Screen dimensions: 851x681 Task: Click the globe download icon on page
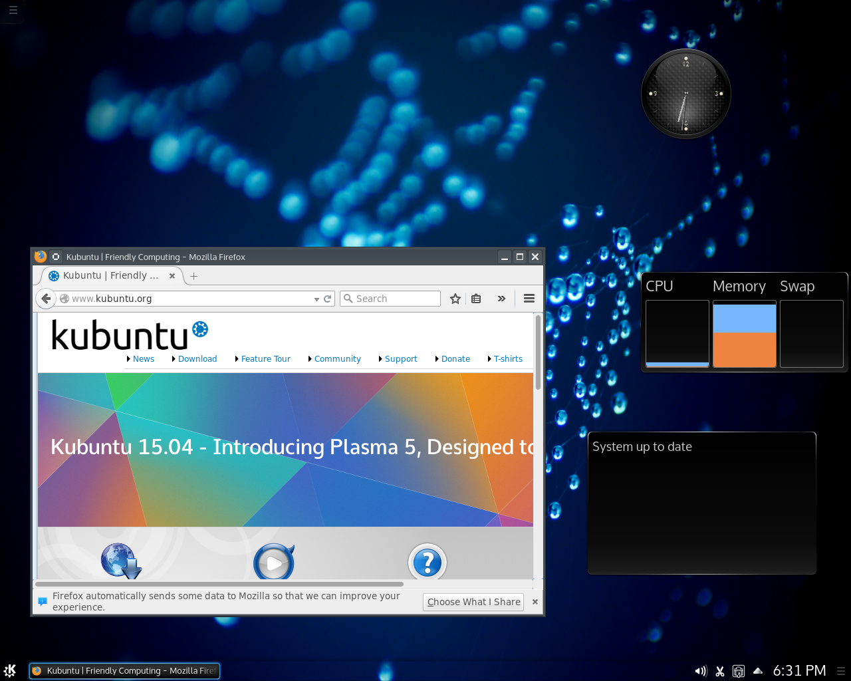pos(121,561)
